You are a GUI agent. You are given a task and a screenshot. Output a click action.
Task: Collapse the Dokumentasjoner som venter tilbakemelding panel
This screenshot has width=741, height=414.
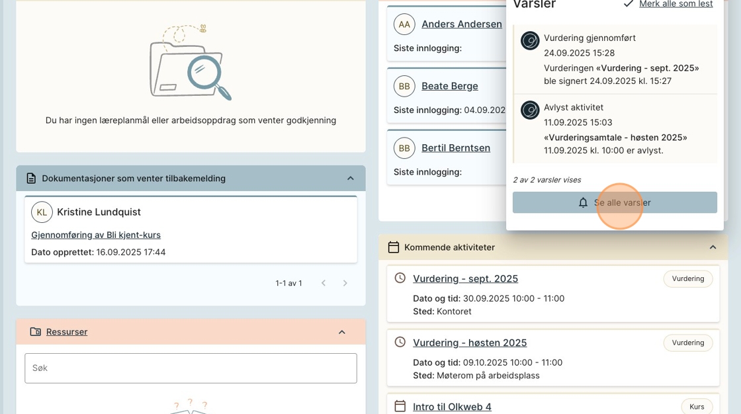pos(351,179)
